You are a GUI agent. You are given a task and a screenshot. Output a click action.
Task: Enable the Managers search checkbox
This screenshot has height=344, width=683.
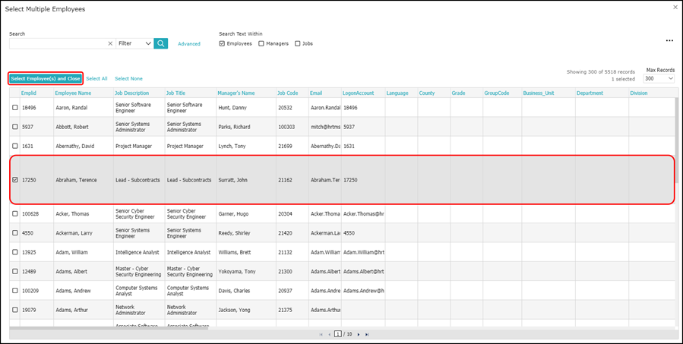pos(261,43)
